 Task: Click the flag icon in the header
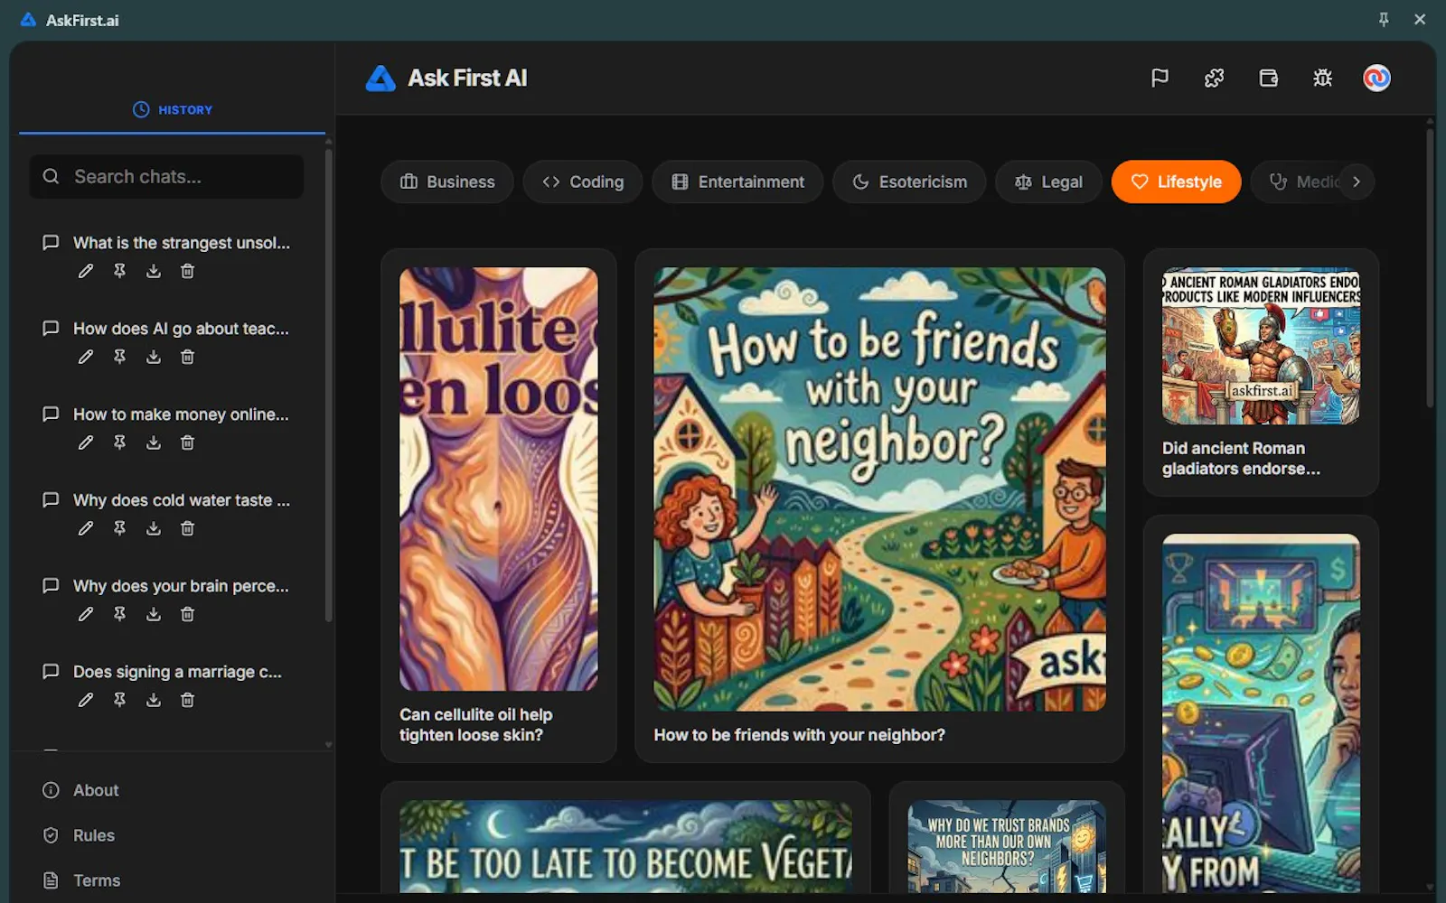1160,79
